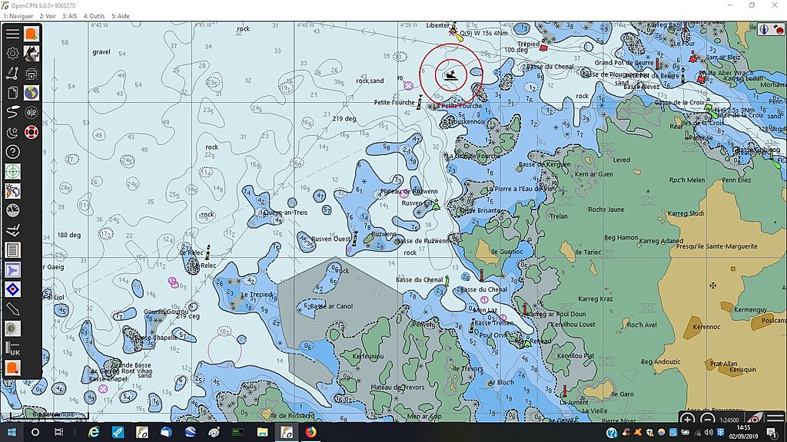Open the weather lightning plugin icon

pyautogui.click(x=12, y=191)
